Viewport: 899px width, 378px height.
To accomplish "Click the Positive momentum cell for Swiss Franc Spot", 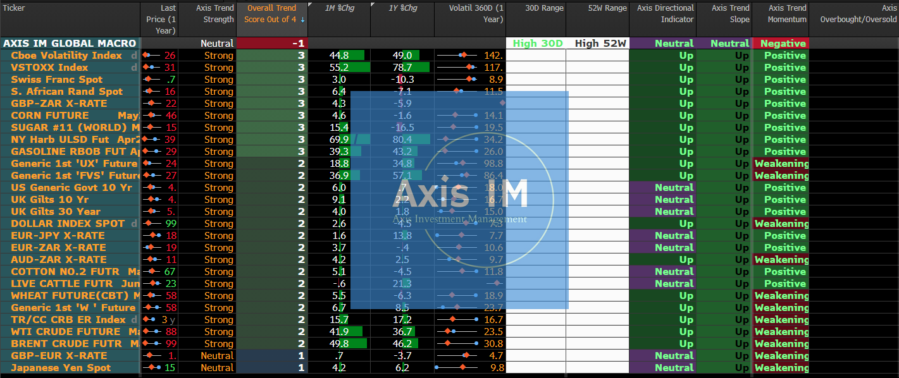I will 781,80.
